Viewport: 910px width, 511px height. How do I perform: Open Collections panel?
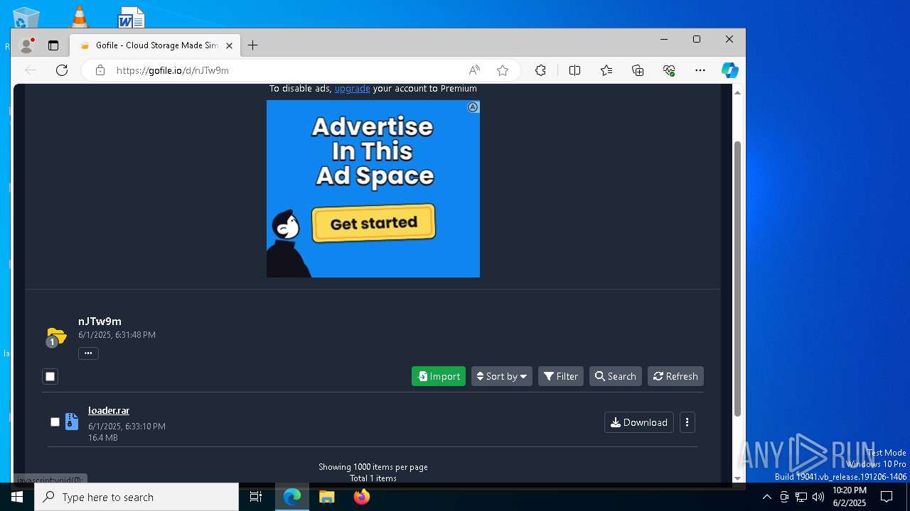(x=638, y=70)
